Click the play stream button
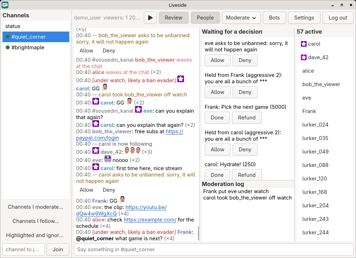The image size is (356, 258). pyautogui.click(x=150, y=18)
